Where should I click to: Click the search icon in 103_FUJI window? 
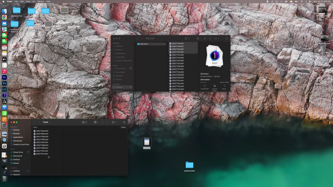point(227,38)
